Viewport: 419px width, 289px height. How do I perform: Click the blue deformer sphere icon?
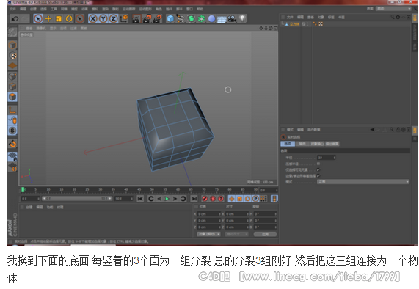pyautogui.click(x=211, y=18)
